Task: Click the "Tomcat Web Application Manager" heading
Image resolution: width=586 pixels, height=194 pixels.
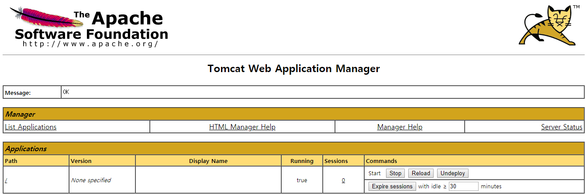Action: coord(293,69)
